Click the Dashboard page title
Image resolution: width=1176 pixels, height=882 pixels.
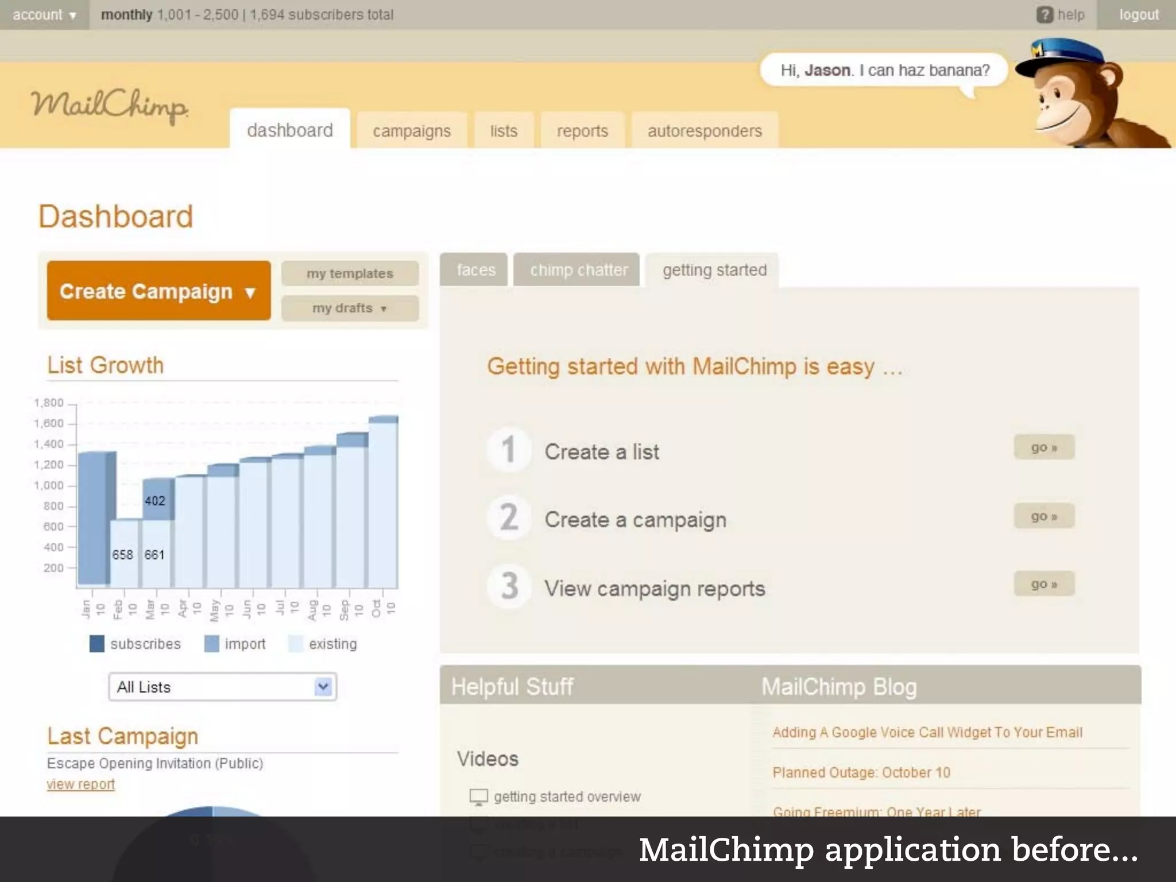116,216
